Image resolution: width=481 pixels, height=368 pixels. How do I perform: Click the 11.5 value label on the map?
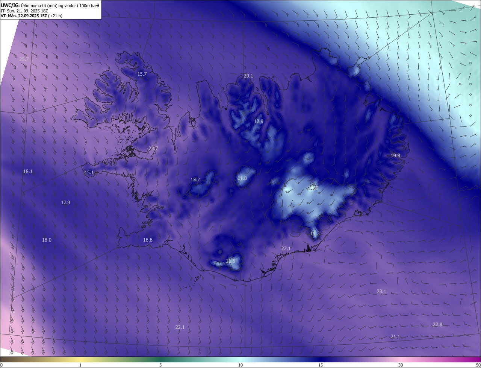click(x=231, y=261)
